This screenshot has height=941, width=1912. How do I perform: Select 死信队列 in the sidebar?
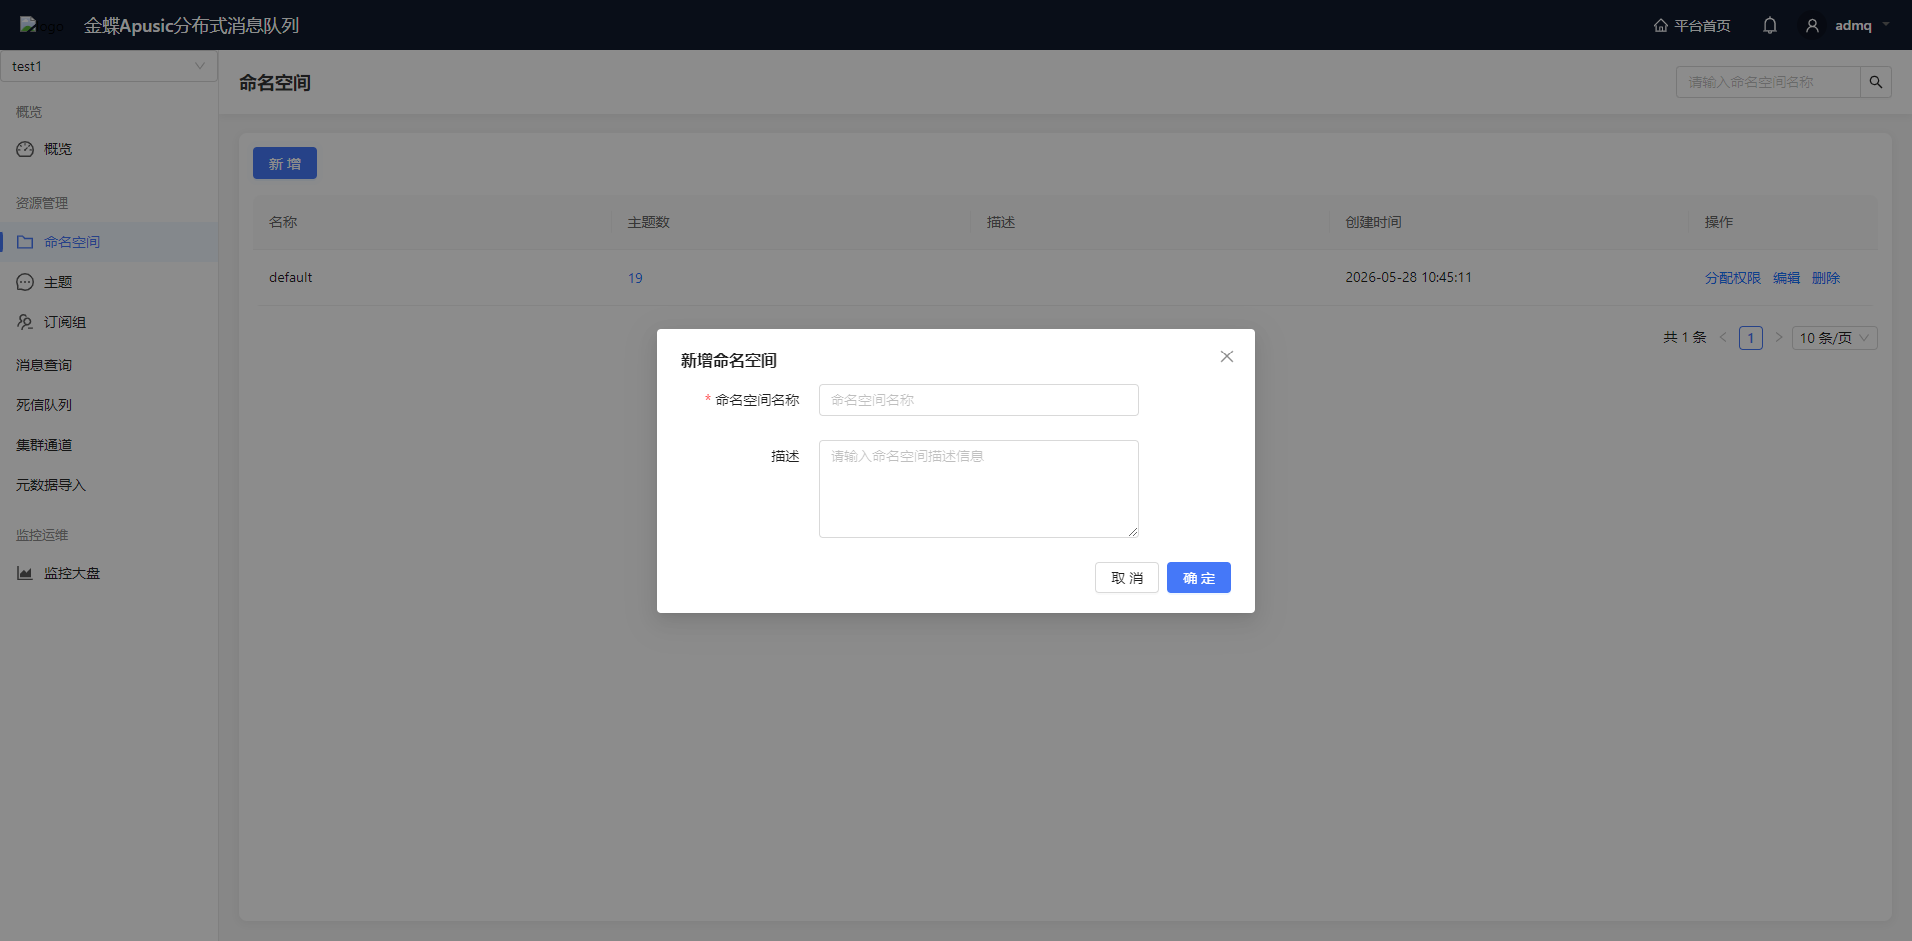tap(44, 405)
